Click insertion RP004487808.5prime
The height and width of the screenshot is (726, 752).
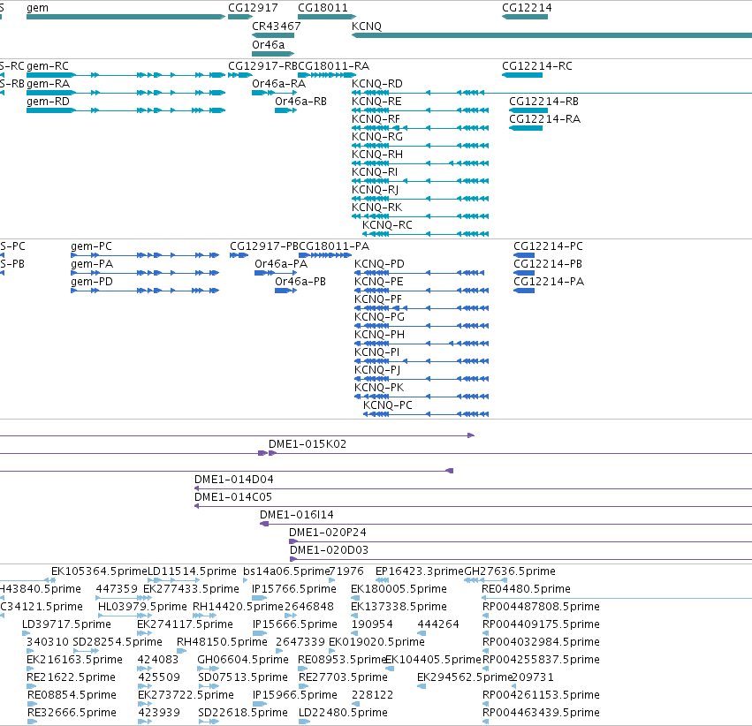coord(541,607)
